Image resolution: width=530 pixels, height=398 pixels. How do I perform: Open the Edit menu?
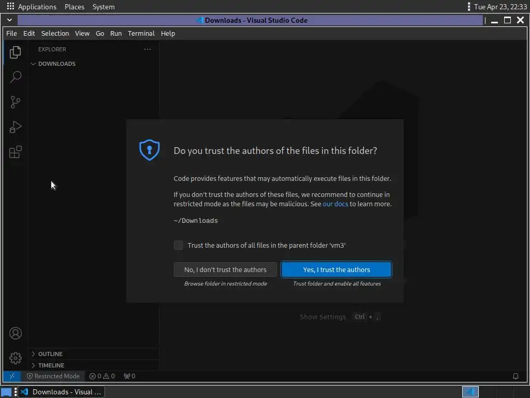coord(29,33)
